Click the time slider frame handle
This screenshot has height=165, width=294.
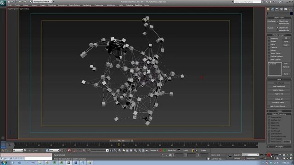point(121,141)
